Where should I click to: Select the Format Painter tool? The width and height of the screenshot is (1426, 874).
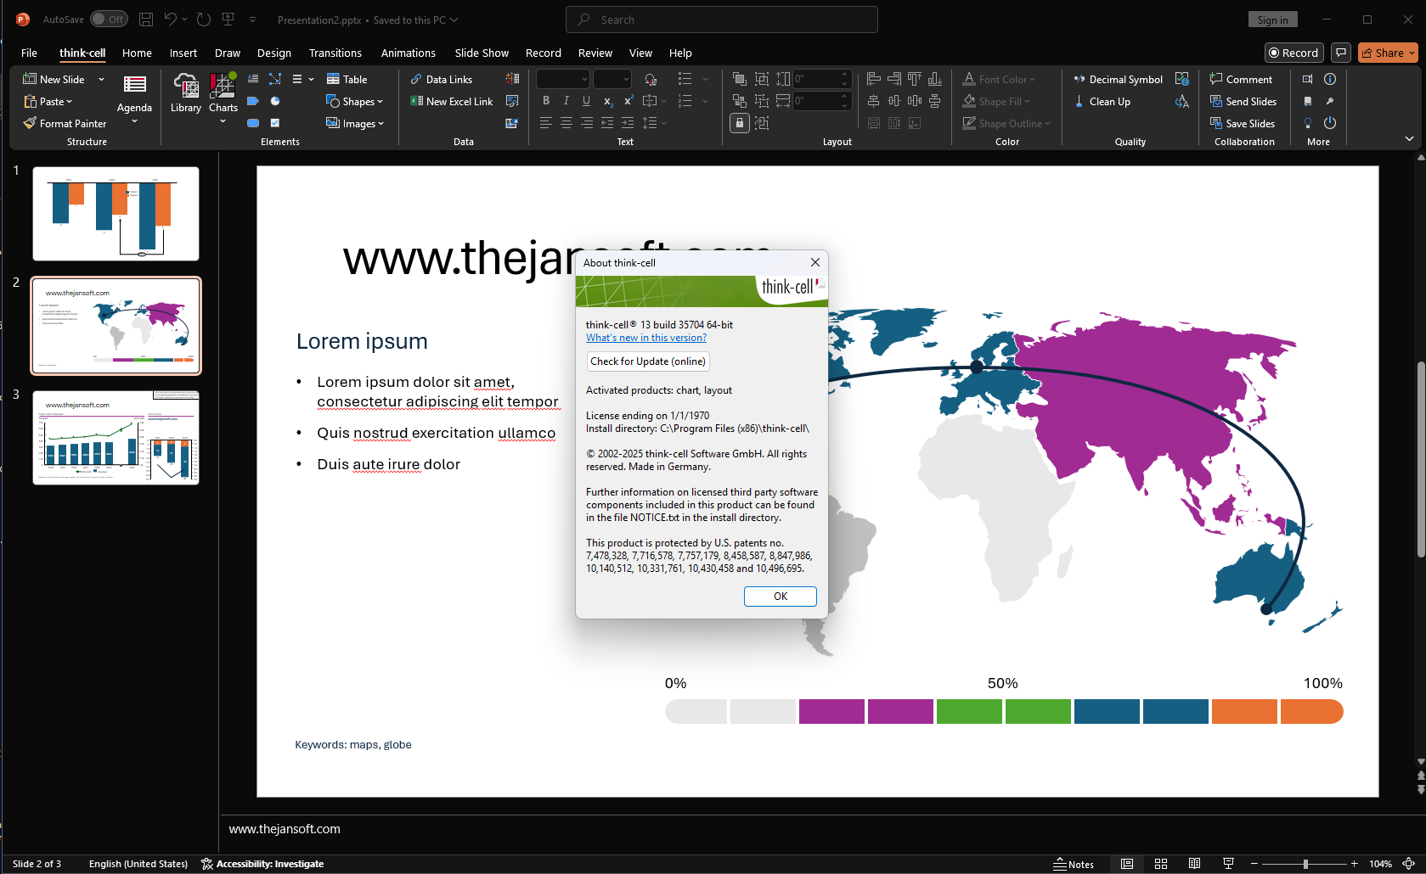pos(65,123)
